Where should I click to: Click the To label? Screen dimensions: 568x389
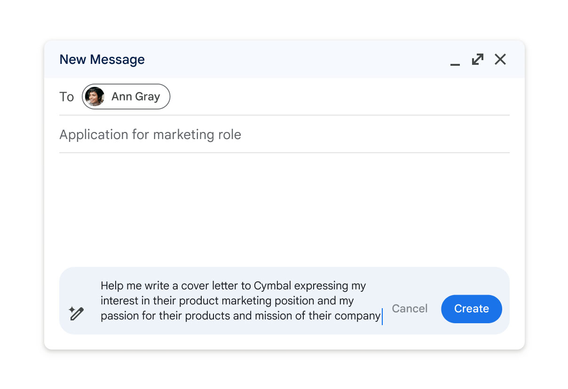coord(67,97)
